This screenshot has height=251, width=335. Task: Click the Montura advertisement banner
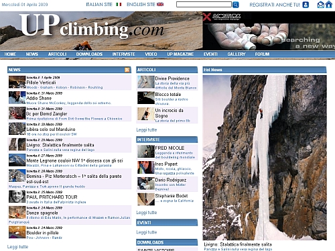coord(269,31)
